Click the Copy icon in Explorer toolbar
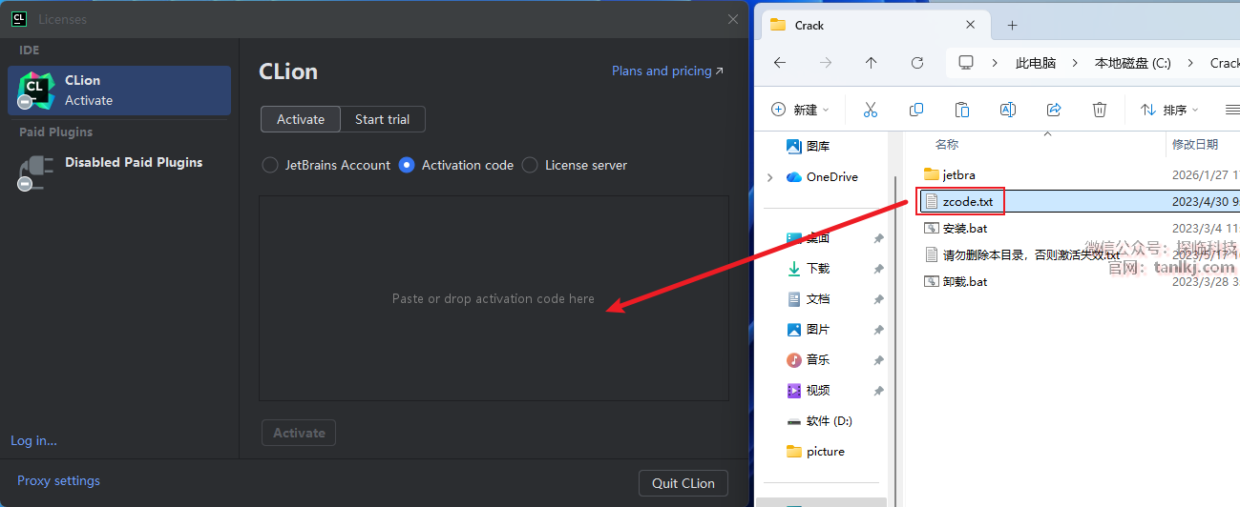Screen dimensions: 1240x507 (x=916, y=110)
